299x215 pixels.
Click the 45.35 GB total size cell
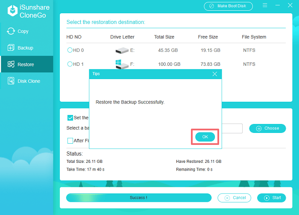coord(168,50)
